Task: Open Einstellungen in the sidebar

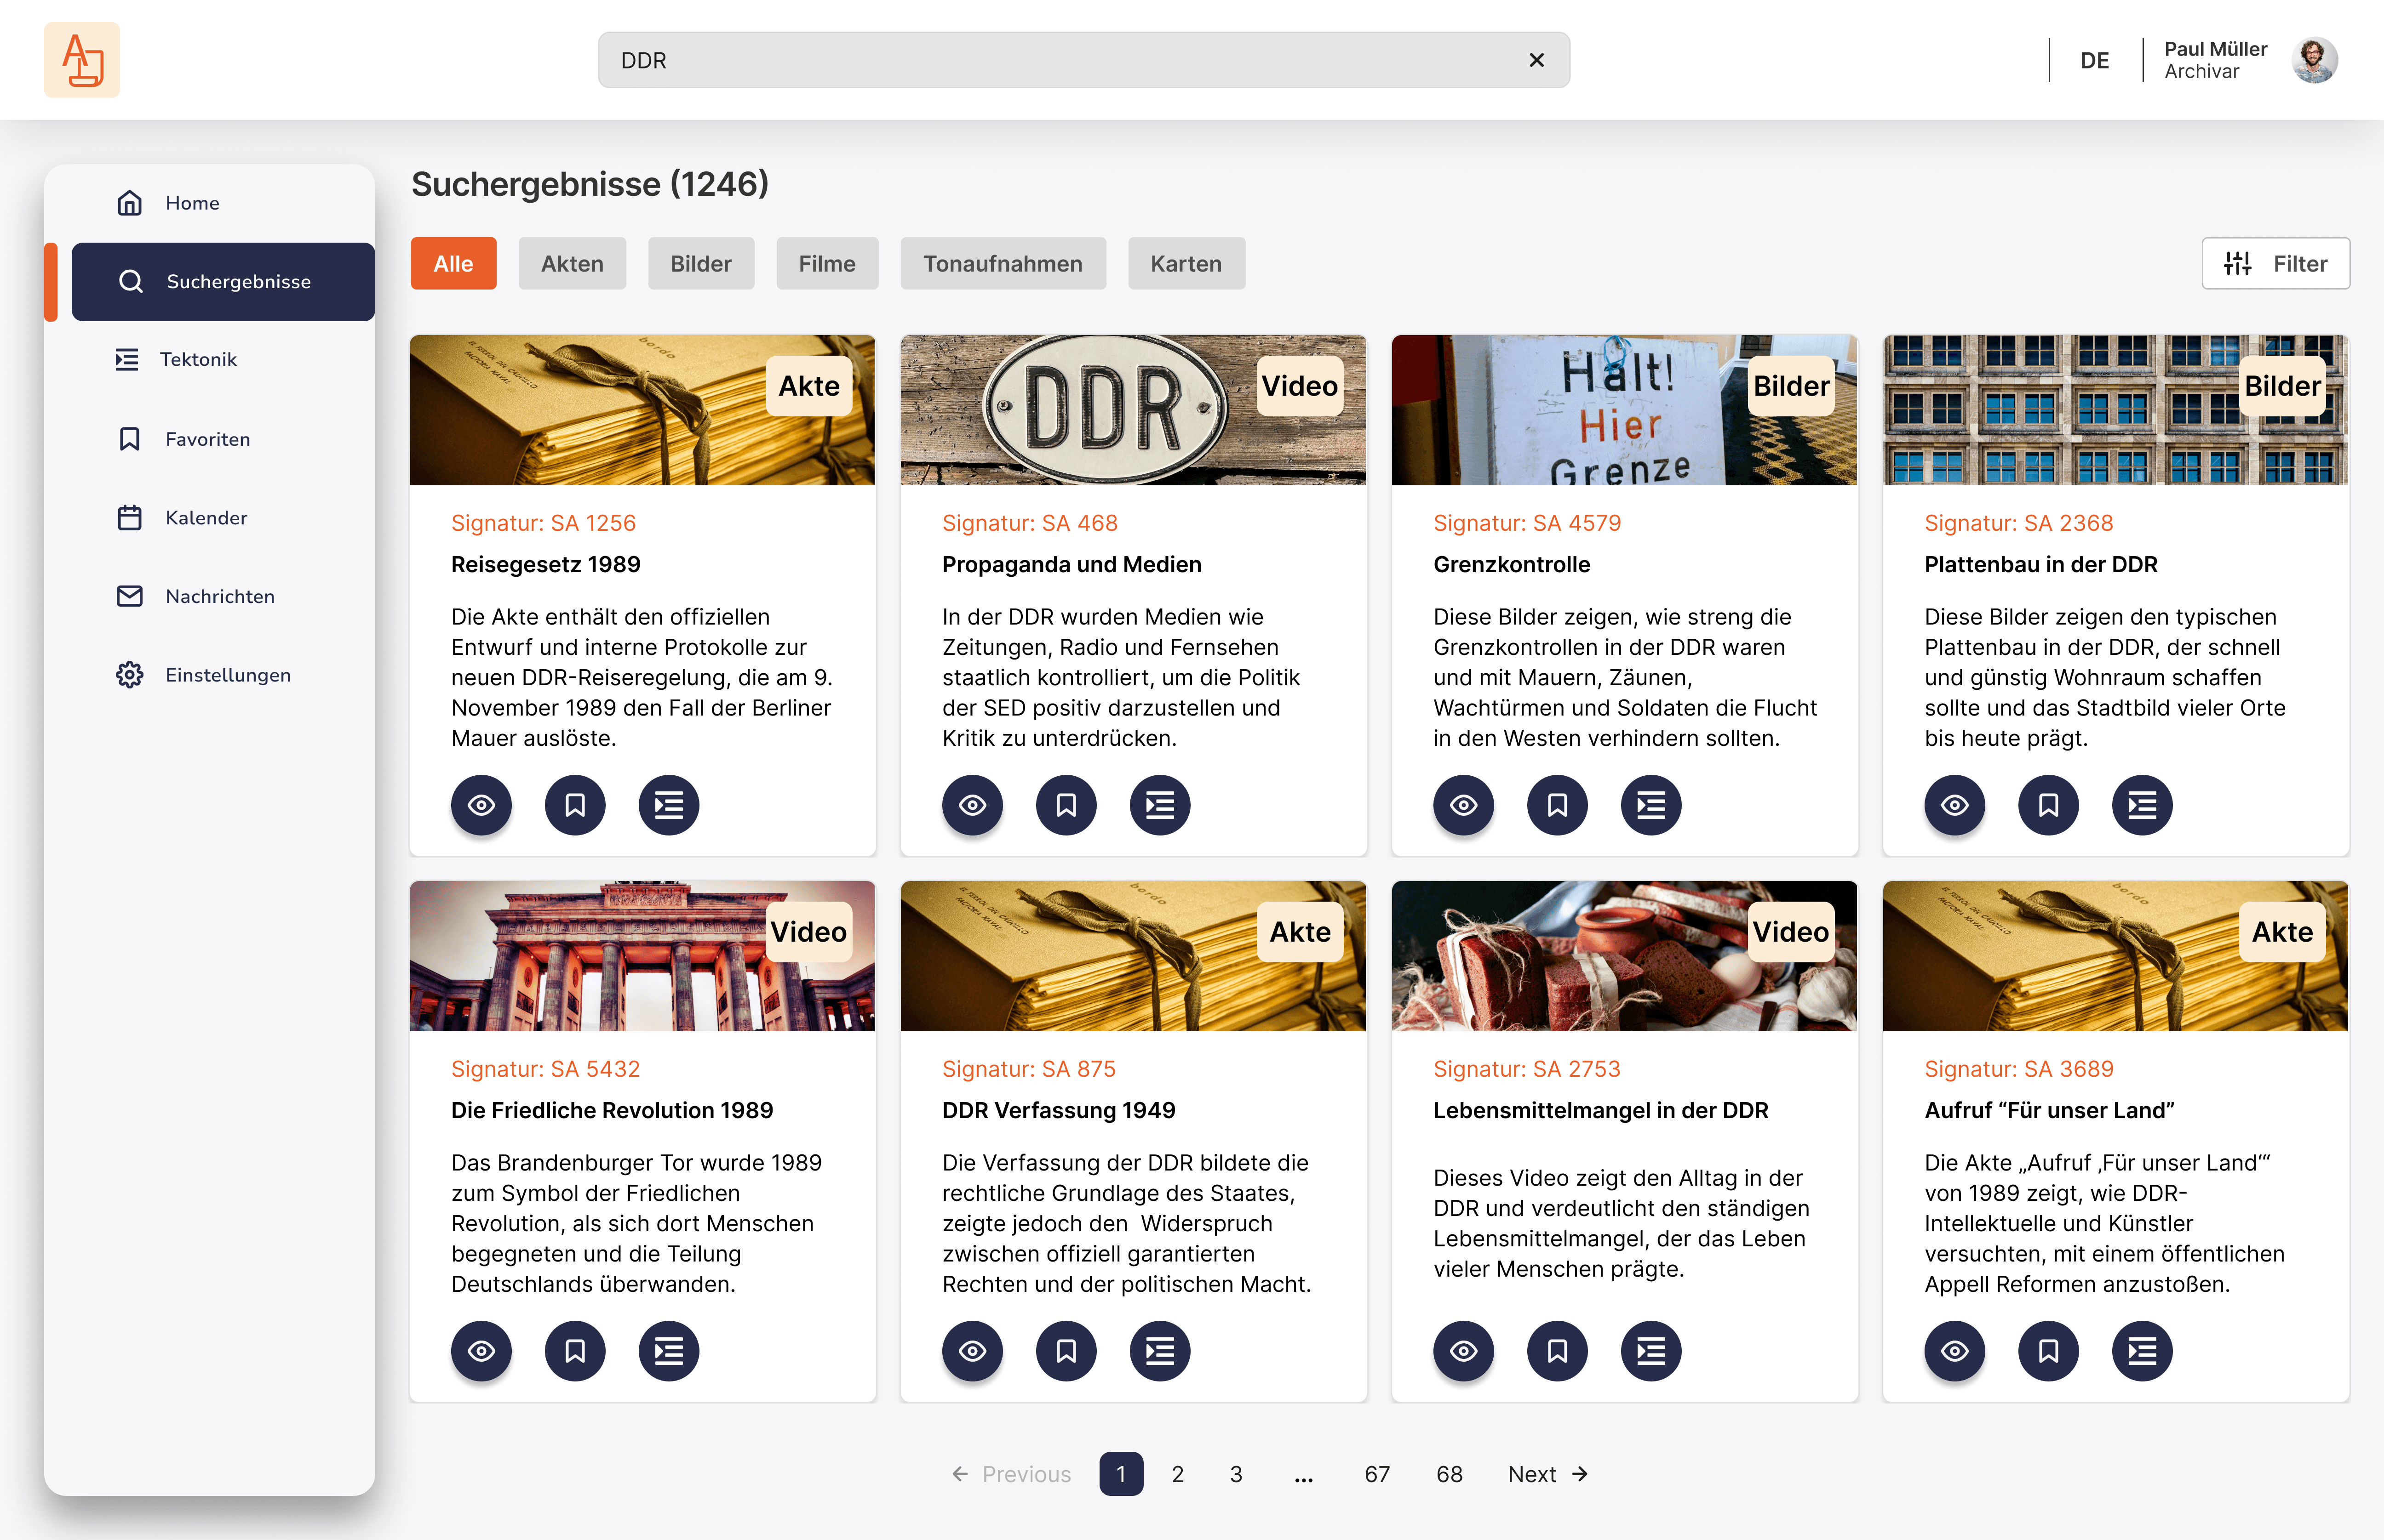Action: click(227, 675)
